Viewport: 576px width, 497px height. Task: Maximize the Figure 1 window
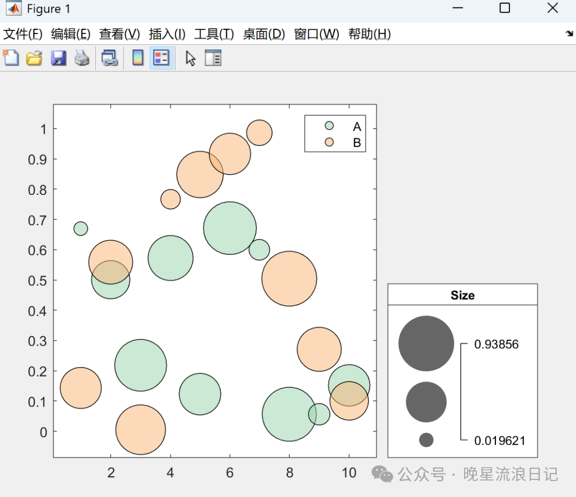tap(505, 7)
